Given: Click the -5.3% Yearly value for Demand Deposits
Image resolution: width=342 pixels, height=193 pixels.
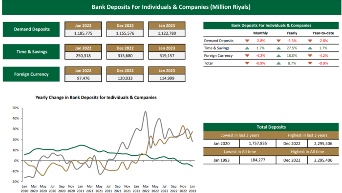Looking at the screenshot, I should click(x=292, y=41).
